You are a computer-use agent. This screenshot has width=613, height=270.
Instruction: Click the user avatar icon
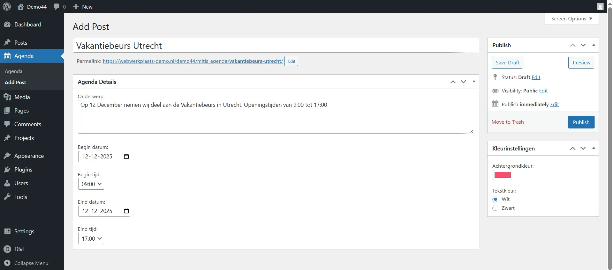point(600,6)
